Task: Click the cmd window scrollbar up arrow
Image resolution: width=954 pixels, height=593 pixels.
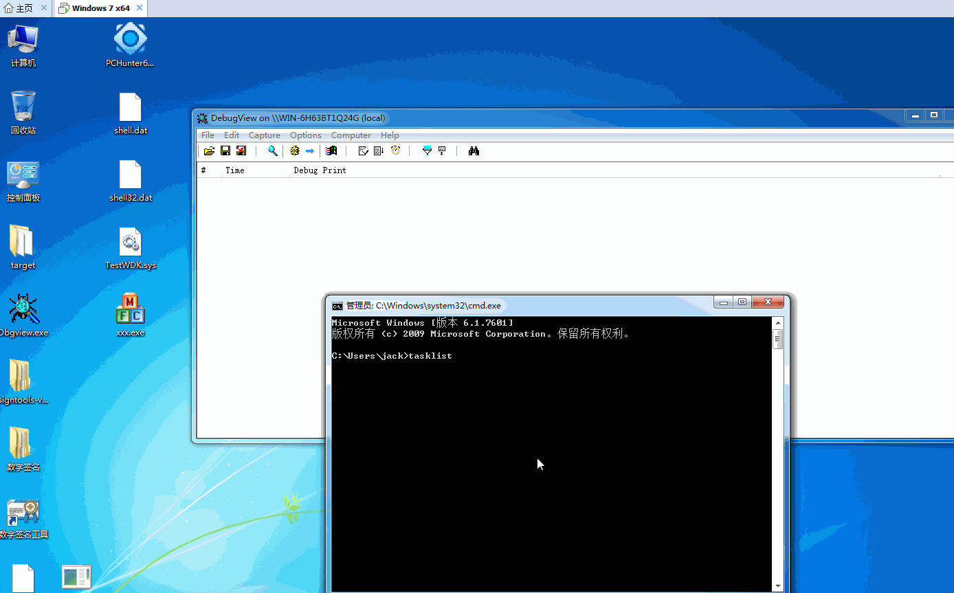Action: click(778, 322)
